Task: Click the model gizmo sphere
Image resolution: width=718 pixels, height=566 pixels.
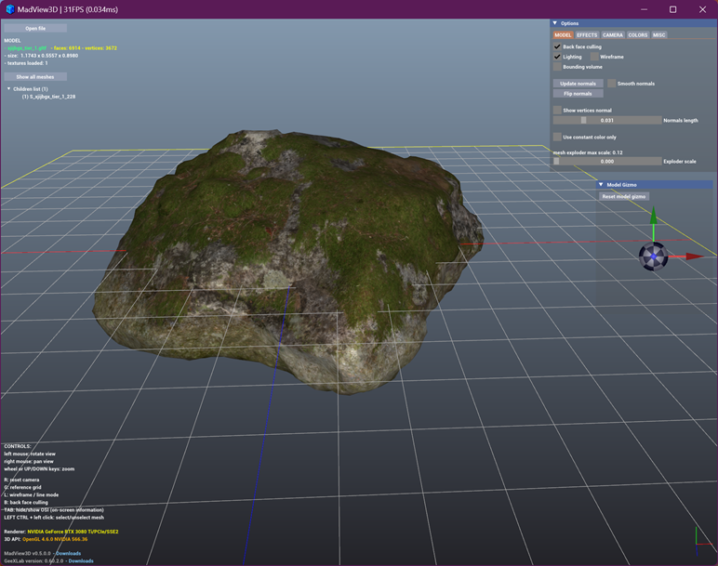Action: click(x=653, y=257)
